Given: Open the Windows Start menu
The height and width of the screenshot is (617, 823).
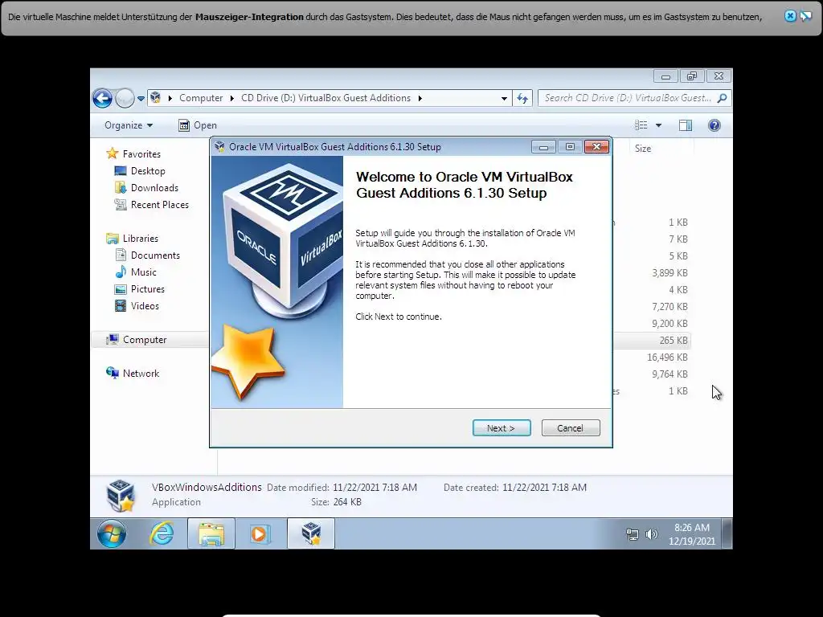Looking at the screenshot, I should [x=111, y=534].
